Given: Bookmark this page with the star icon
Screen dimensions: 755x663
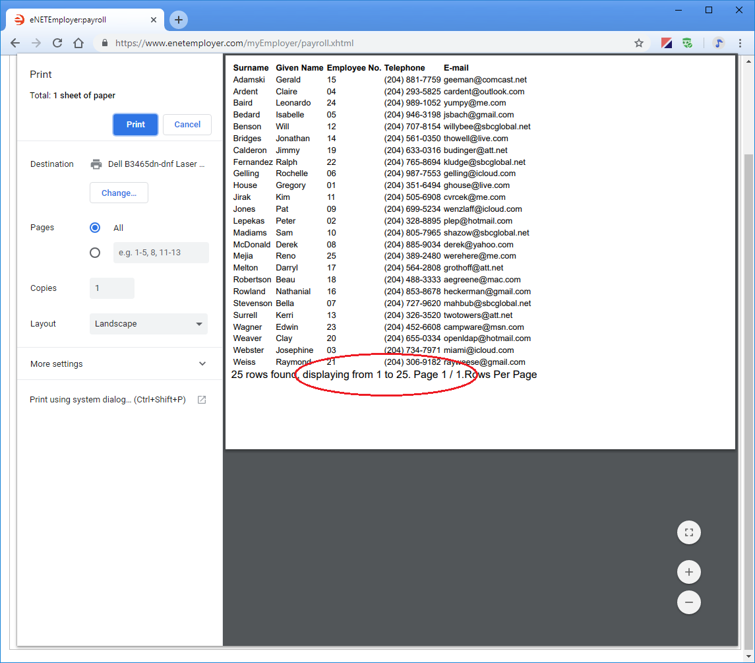Looking at the screenshot, I should (x=638, y=43).
